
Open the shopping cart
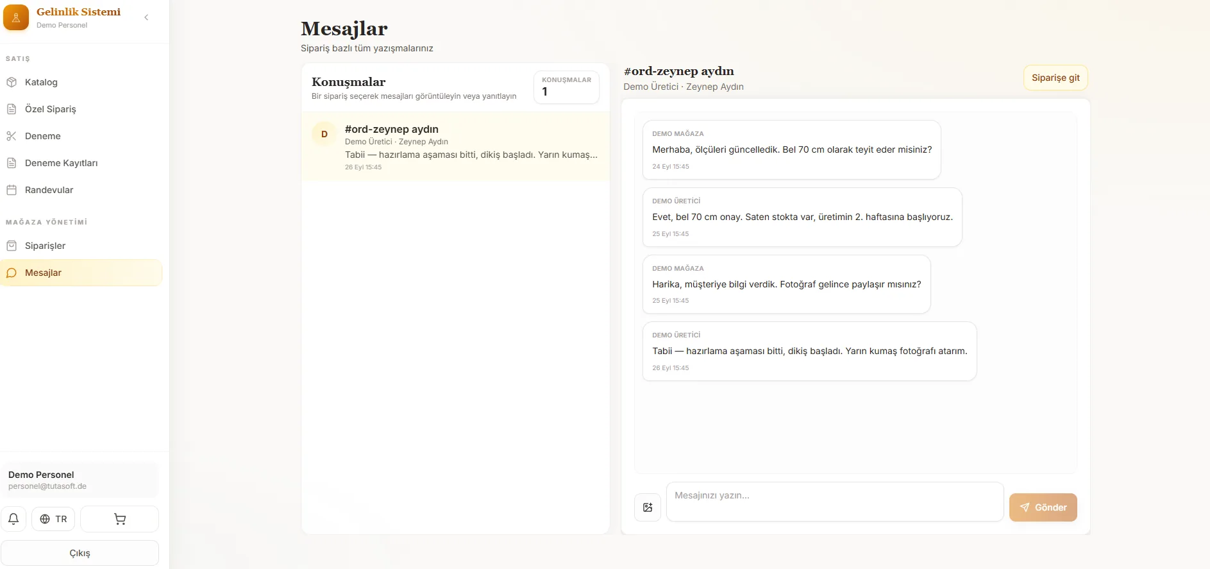tap(119, 519)
